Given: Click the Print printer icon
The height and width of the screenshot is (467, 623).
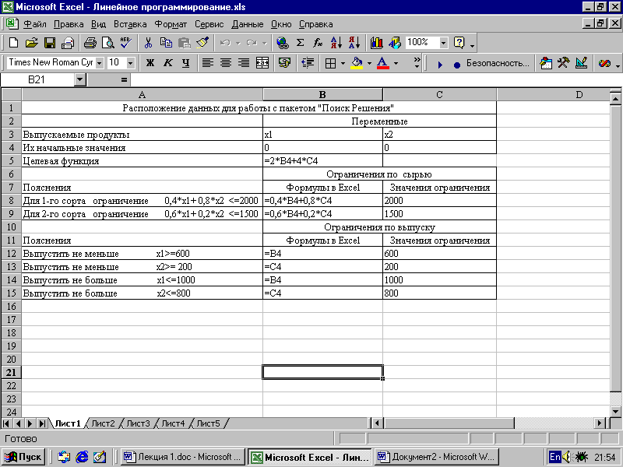Looking at the screenshot, I should tap(90, 43).
